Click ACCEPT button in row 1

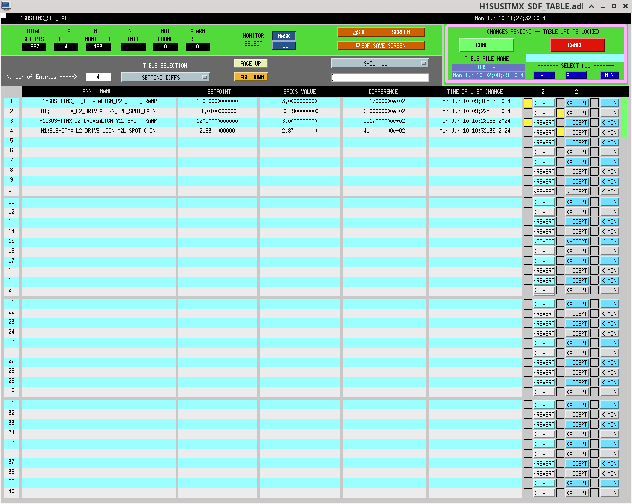(x=577, y=103)
